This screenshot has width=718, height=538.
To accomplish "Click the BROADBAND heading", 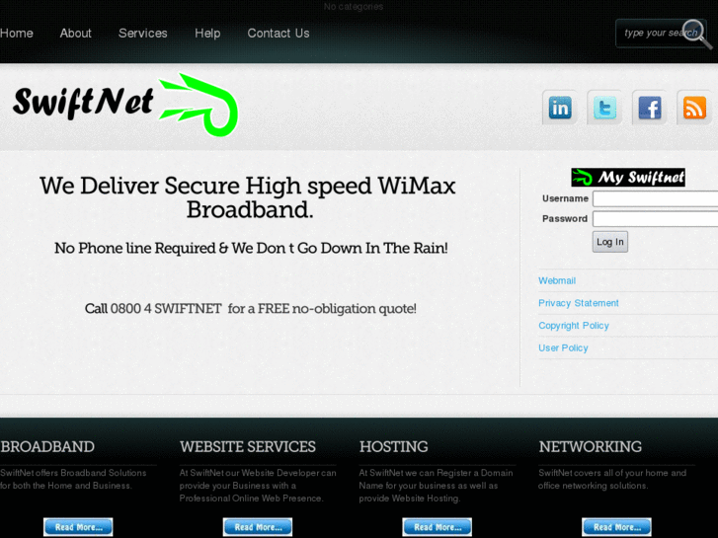I will pos(47,447).
